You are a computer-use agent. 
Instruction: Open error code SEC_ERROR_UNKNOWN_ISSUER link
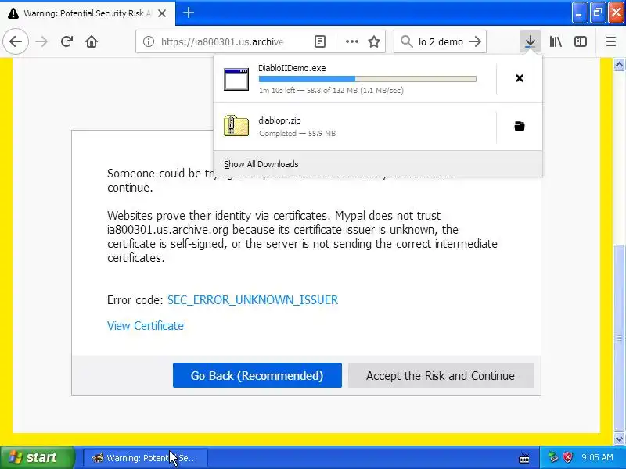(253, 300)
